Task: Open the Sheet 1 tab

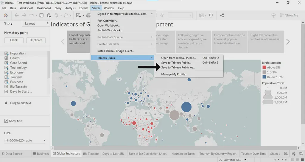Action: click(x=275, y=154)
